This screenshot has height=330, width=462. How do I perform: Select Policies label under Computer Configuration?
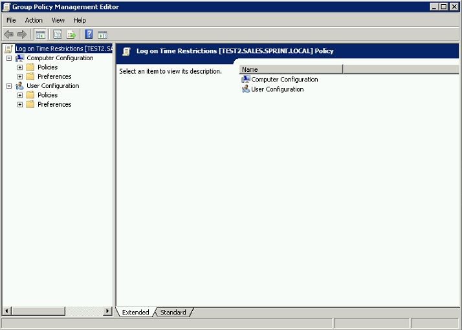[x=48, y=67]
